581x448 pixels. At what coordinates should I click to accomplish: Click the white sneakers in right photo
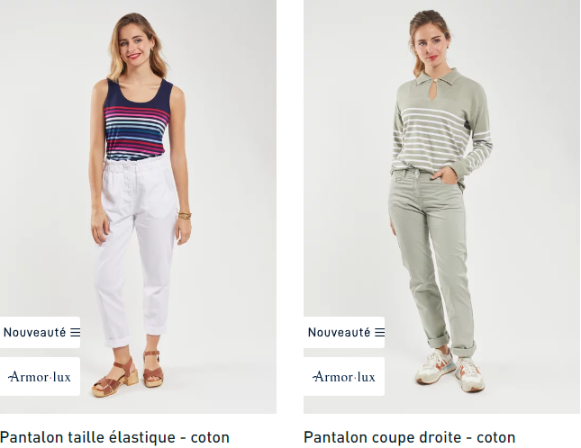[450, 370]
